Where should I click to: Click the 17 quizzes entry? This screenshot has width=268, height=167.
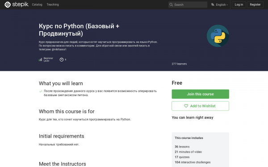(182, 157)
